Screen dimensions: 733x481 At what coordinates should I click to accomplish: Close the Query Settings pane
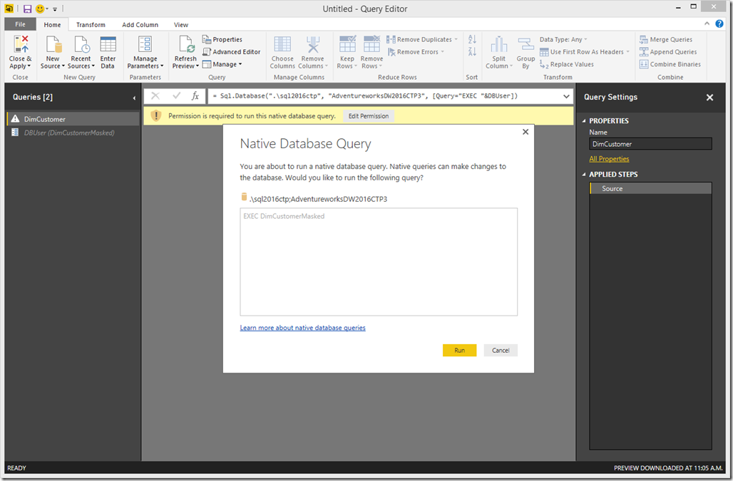click(x=709, y=97)
